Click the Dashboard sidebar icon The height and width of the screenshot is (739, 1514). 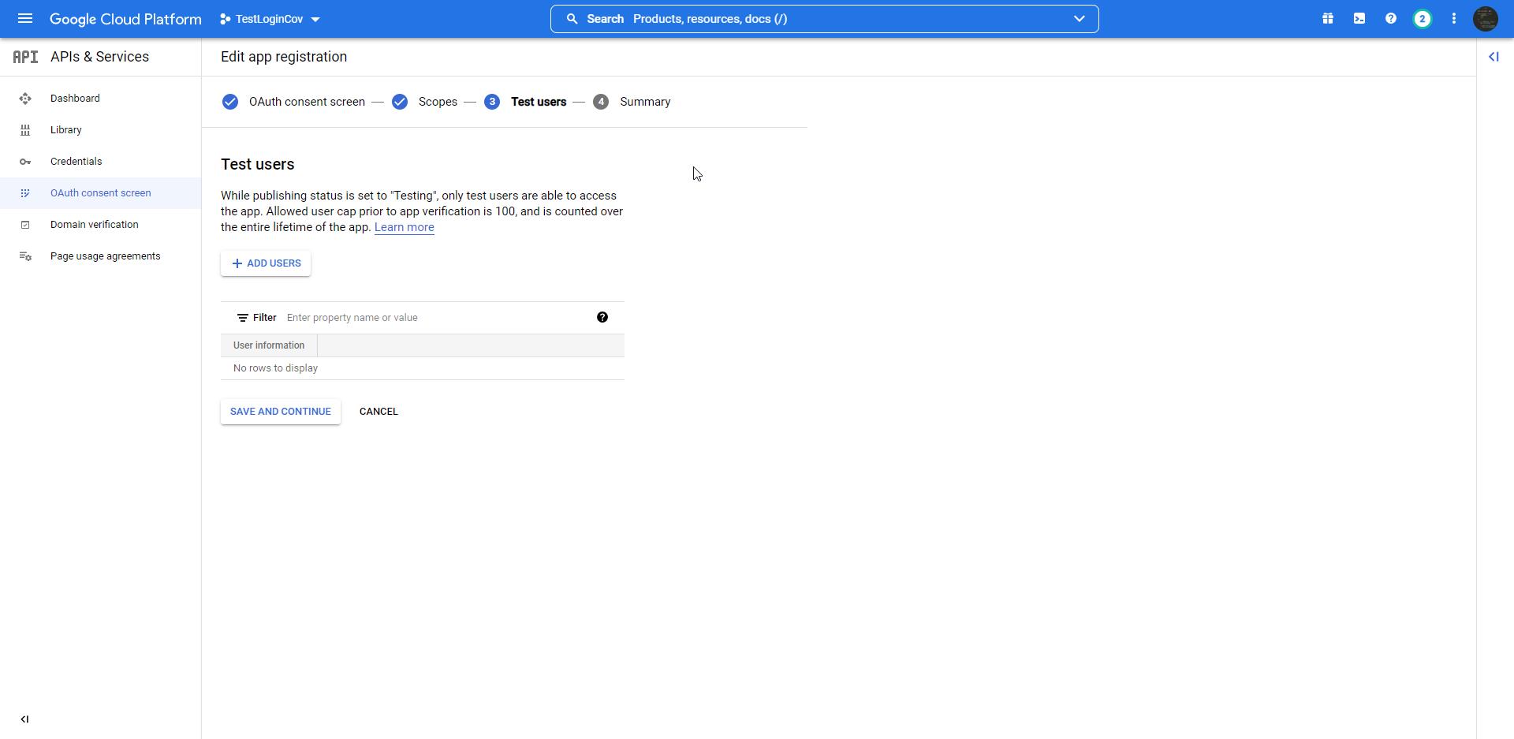tap(25, 99)
